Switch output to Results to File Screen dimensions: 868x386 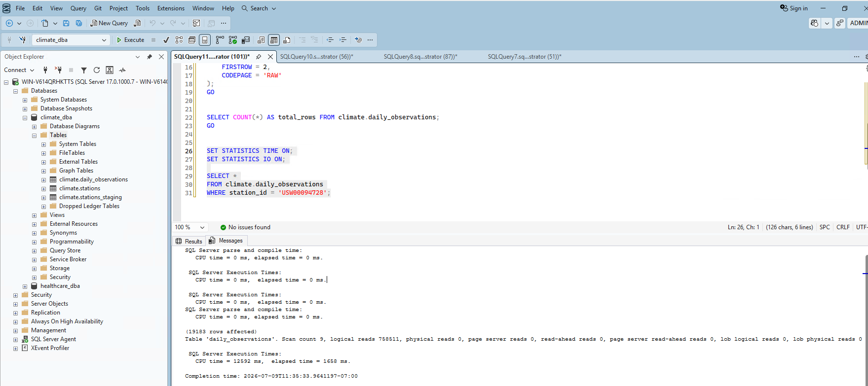click(x=287, y=40)
